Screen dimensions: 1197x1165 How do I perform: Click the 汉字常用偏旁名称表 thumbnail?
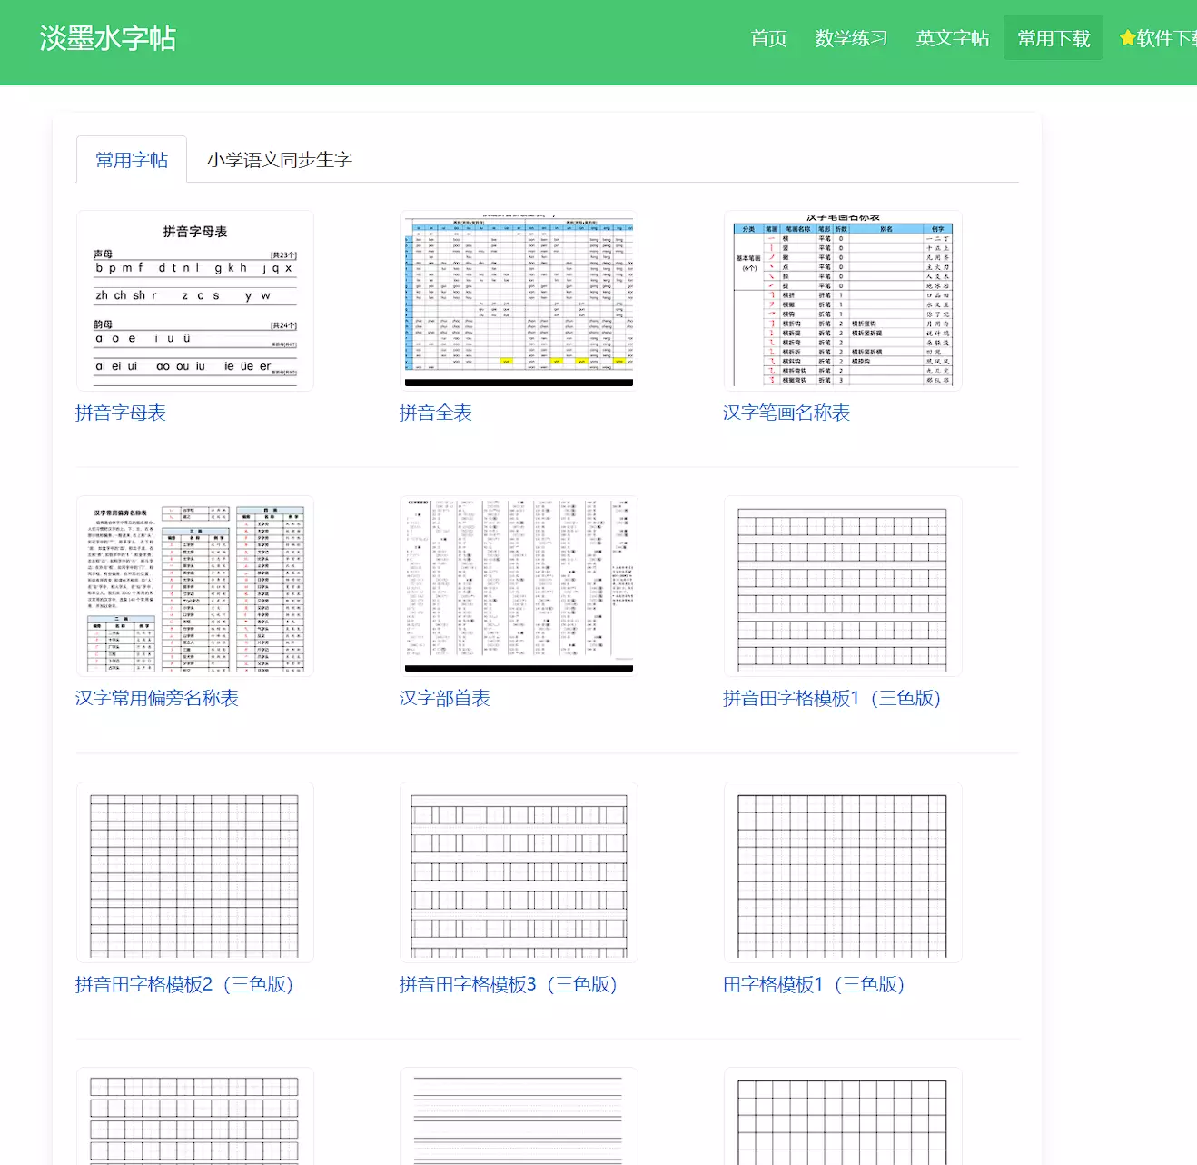pos(195,586)
